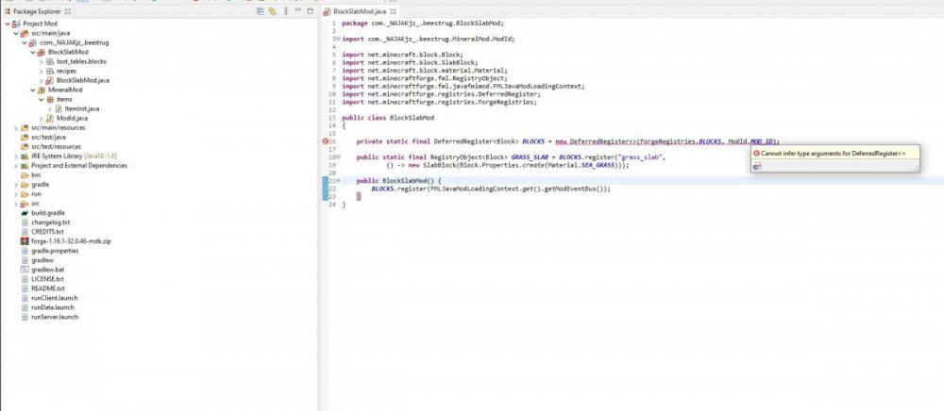Select the gradlew file
Viewport: 944px width, 411px height.
click(x=42, y=260)
